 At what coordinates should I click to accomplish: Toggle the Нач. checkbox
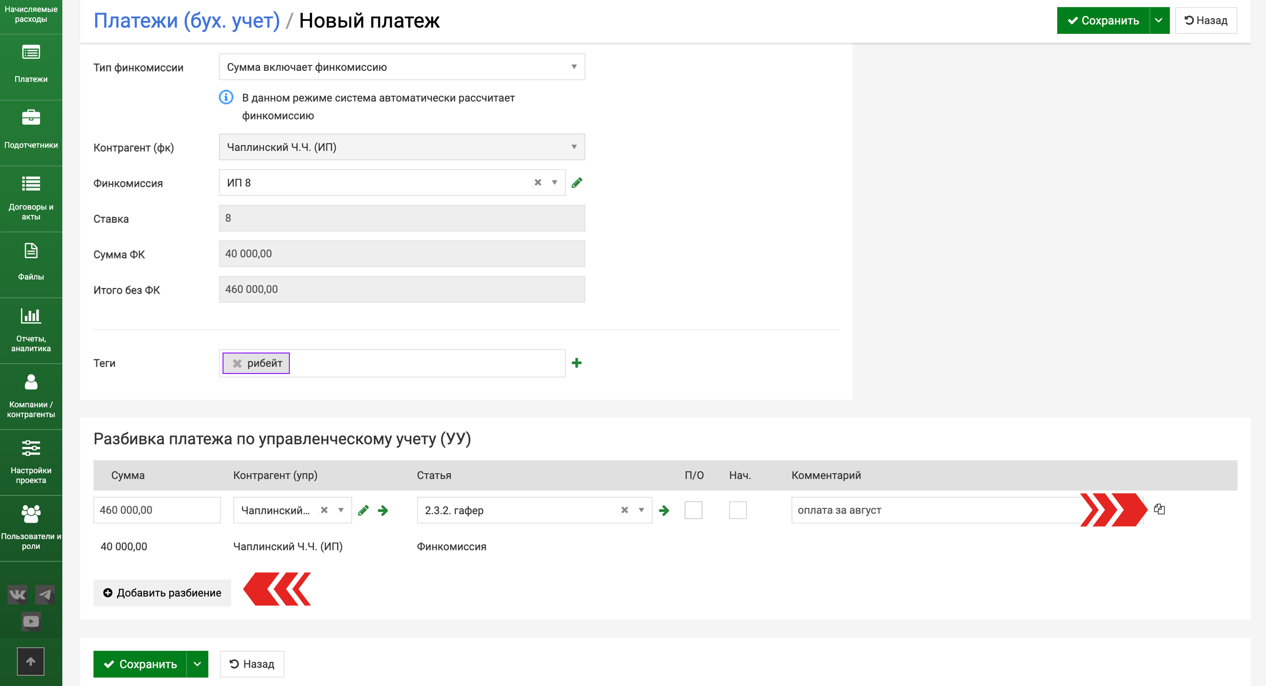(737, 510)
